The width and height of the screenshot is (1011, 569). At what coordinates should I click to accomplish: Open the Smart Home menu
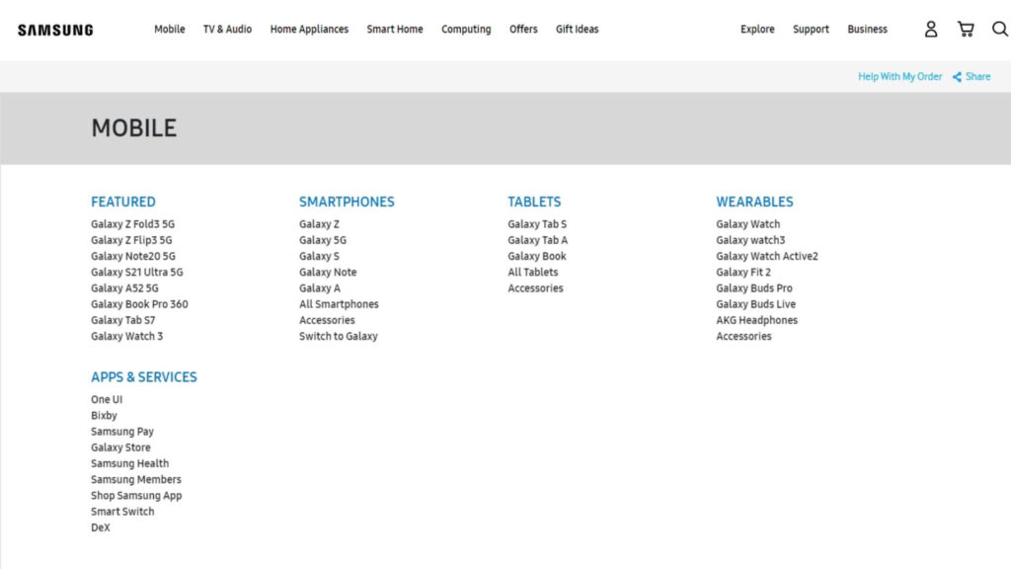(395, 29)
